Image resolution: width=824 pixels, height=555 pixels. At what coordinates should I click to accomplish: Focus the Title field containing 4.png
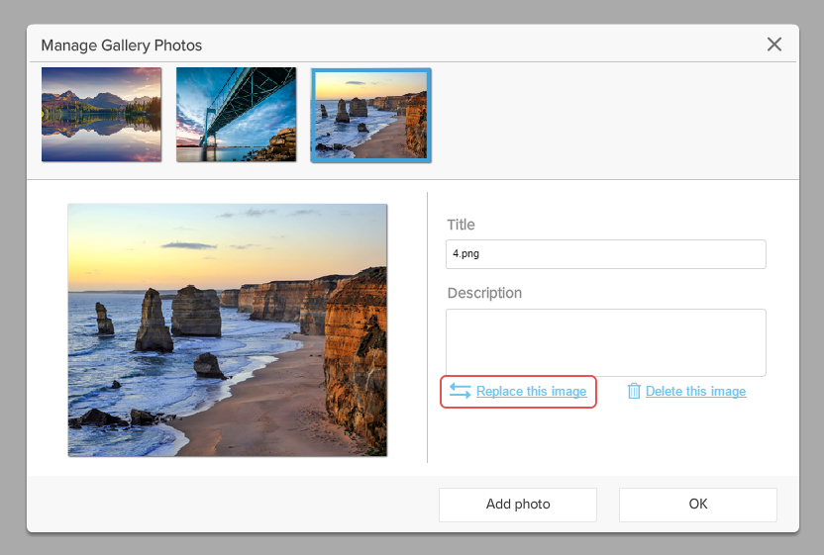(605, 254)
